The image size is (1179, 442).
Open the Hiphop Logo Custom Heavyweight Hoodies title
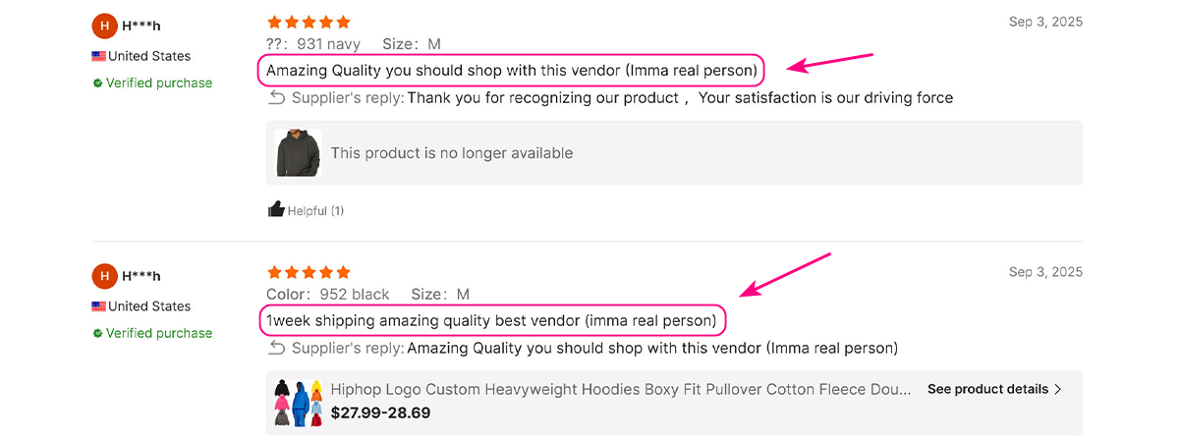[x=621, y=390]
